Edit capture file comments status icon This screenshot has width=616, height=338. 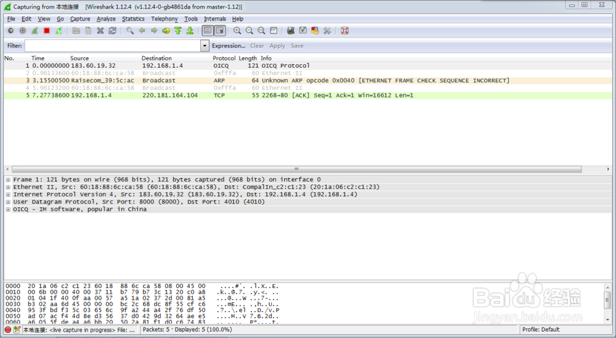click(17, 330)
